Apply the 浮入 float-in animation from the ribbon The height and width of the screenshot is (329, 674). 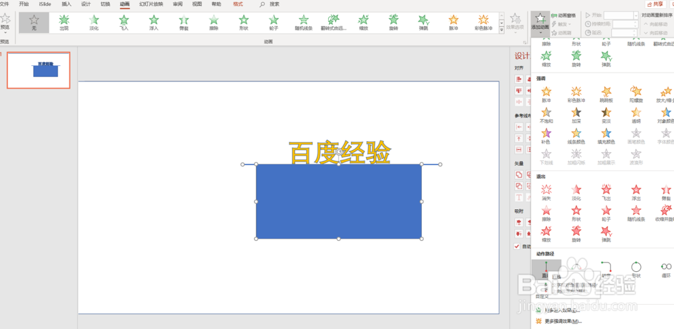pyautogui.click(x=154, y=23)
